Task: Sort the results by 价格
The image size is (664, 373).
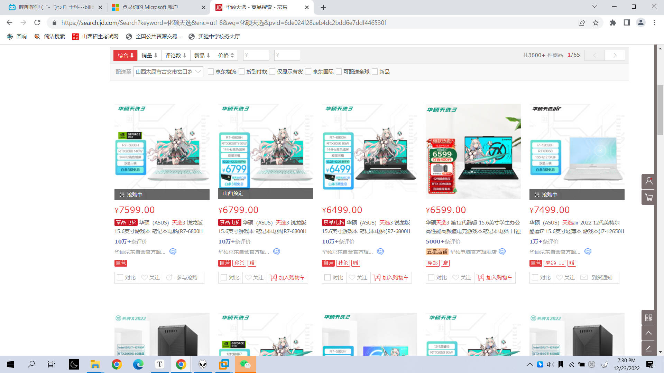Action: coord(226,55)
